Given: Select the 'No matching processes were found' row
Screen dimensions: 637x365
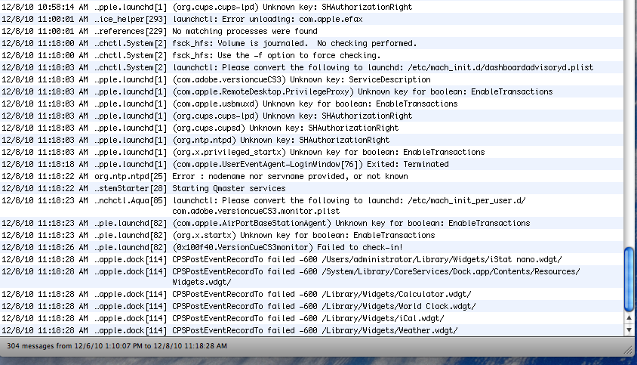Looking at the screenshot, I should (312, 31).
